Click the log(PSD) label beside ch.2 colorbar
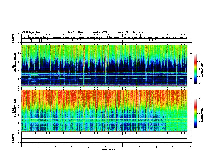The image size is (214, 165). pyautogui.click(x=202, y=115)
